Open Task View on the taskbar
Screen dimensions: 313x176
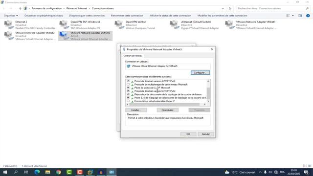tap(26, 172)
